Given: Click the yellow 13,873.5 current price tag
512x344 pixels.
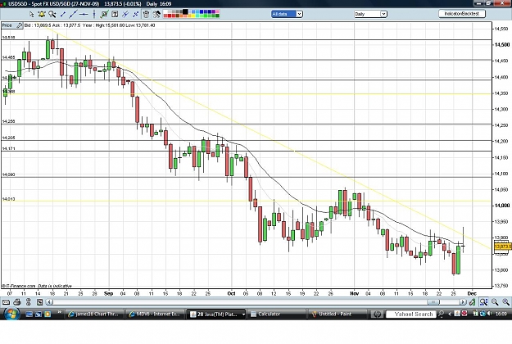Looking at the screenshot, I should tap(503, 247).
